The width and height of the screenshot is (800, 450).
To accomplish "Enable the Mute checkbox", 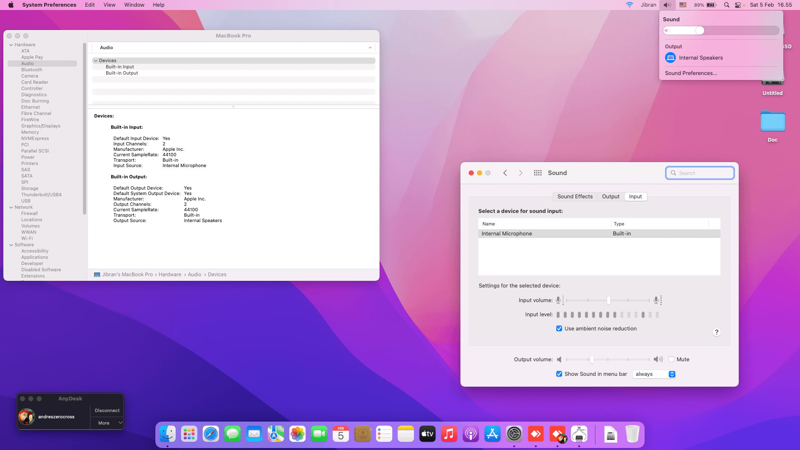I will pos(671,360).
